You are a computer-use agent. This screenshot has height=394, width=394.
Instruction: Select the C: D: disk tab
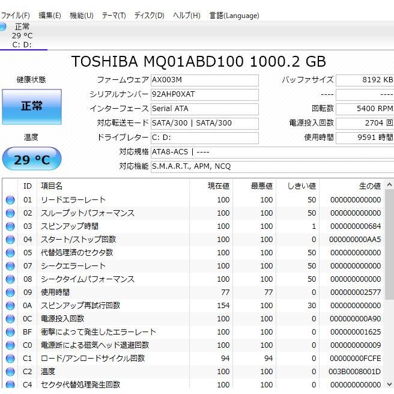point(23,35)
